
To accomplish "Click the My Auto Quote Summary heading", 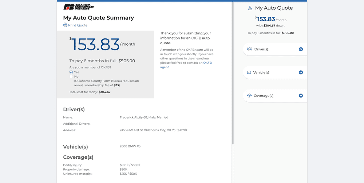I will point(98,18).
